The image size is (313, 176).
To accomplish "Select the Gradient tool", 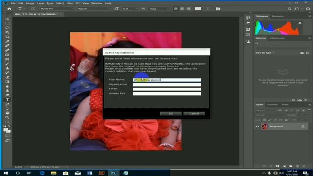I will pos(7,82).
